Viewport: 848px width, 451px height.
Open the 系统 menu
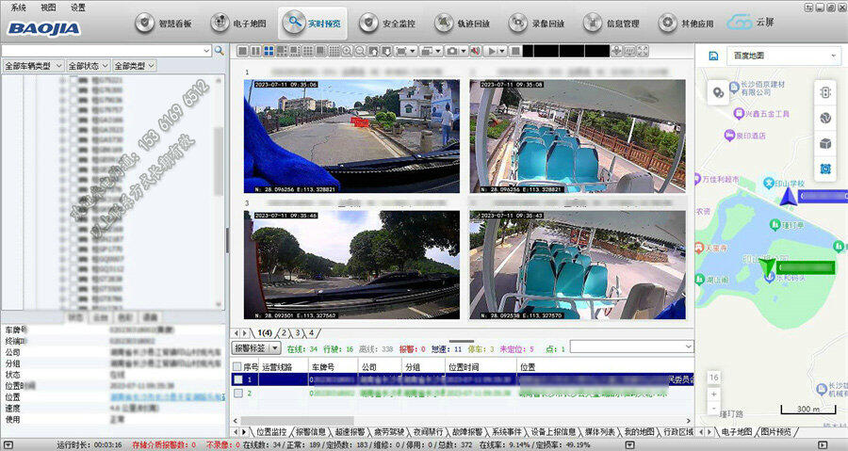[18, 7]
